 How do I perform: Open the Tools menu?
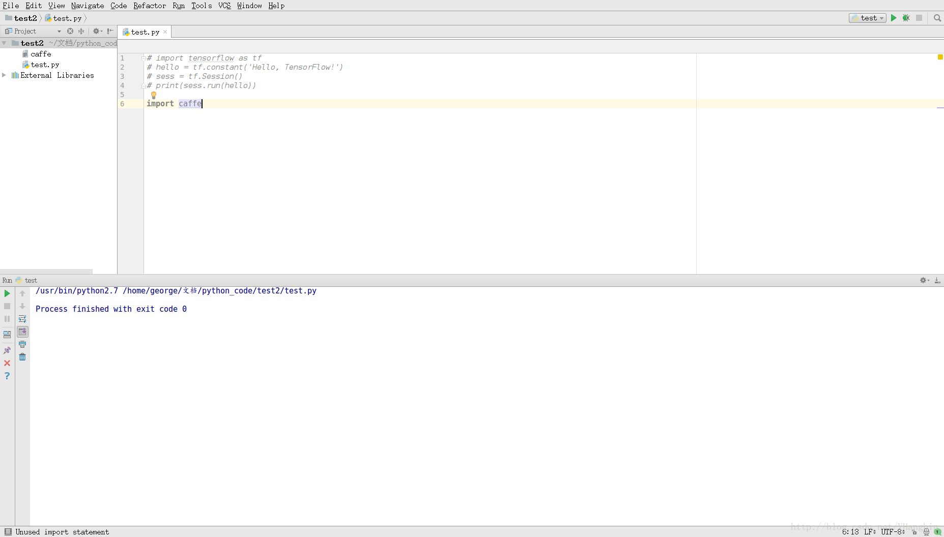click(x=202, y=6)
